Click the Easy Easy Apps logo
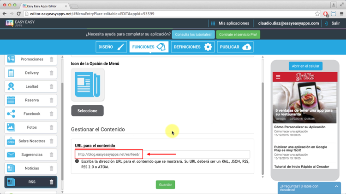The height and width of the screenshot is (194, 346). click(x=20, y=23)
